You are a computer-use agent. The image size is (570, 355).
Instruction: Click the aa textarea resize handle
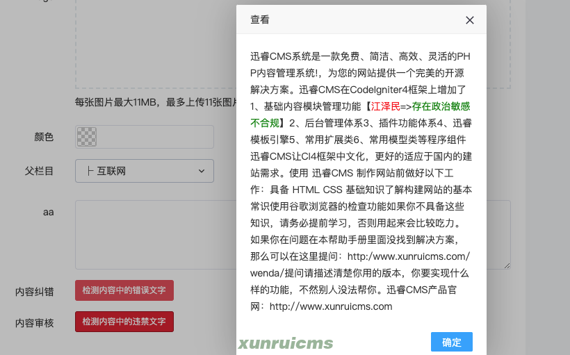coord(507,265)
